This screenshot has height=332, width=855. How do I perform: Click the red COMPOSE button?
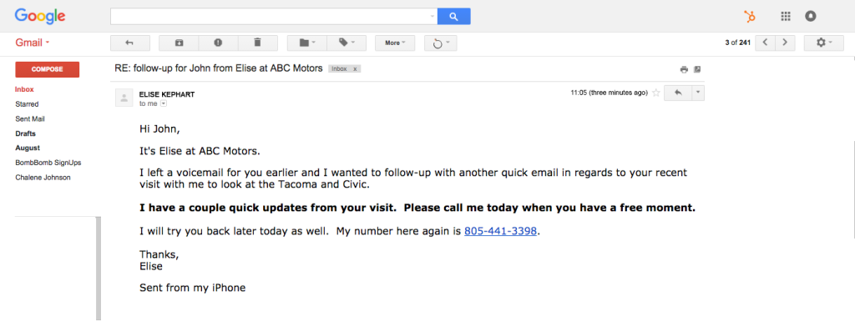click(48, 69)
